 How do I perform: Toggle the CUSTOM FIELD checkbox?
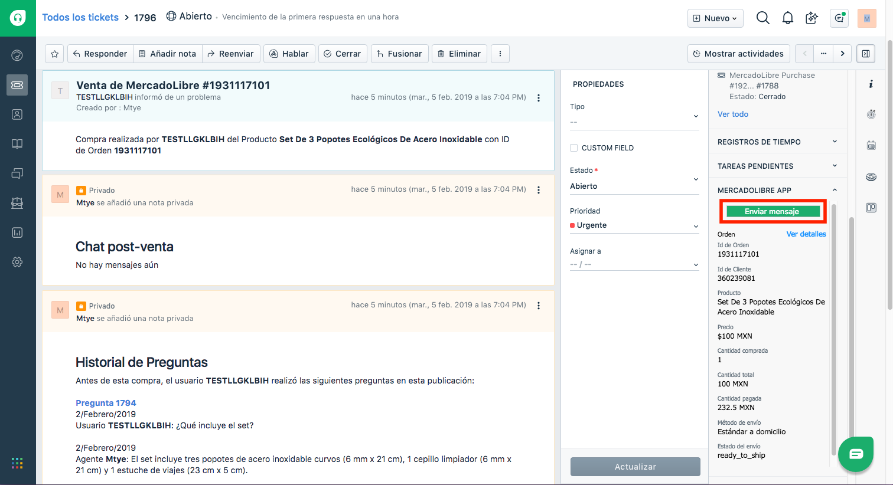coord(573,148)
